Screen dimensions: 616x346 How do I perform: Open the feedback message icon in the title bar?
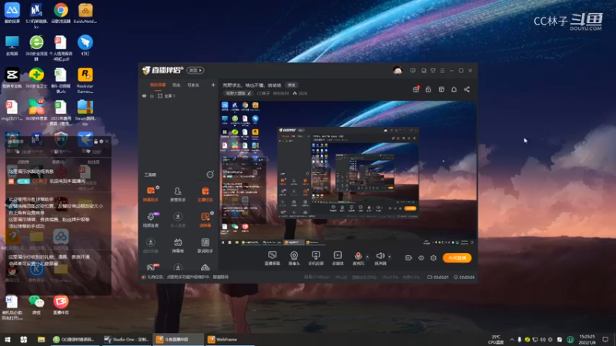pyautogui.click(x=413, y=71)
